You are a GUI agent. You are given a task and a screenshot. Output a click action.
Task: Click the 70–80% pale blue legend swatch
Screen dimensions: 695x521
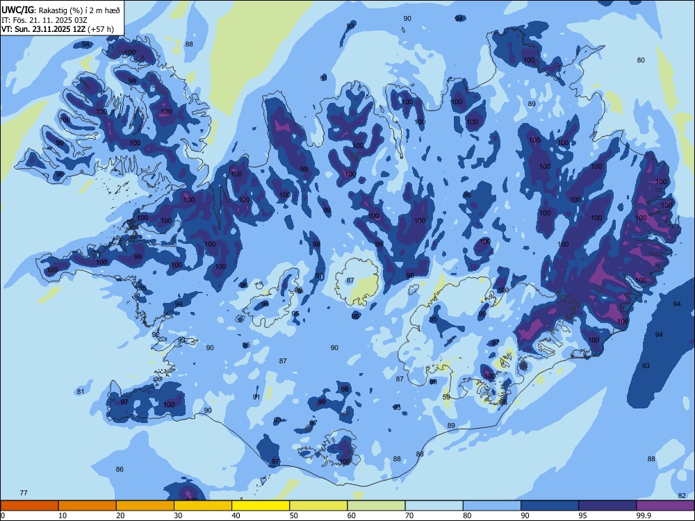[434, 506]
